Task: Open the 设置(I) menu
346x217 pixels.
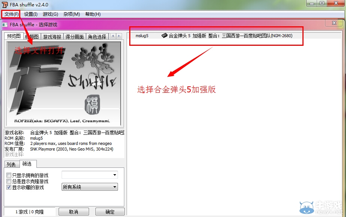Action: [31, 14]
